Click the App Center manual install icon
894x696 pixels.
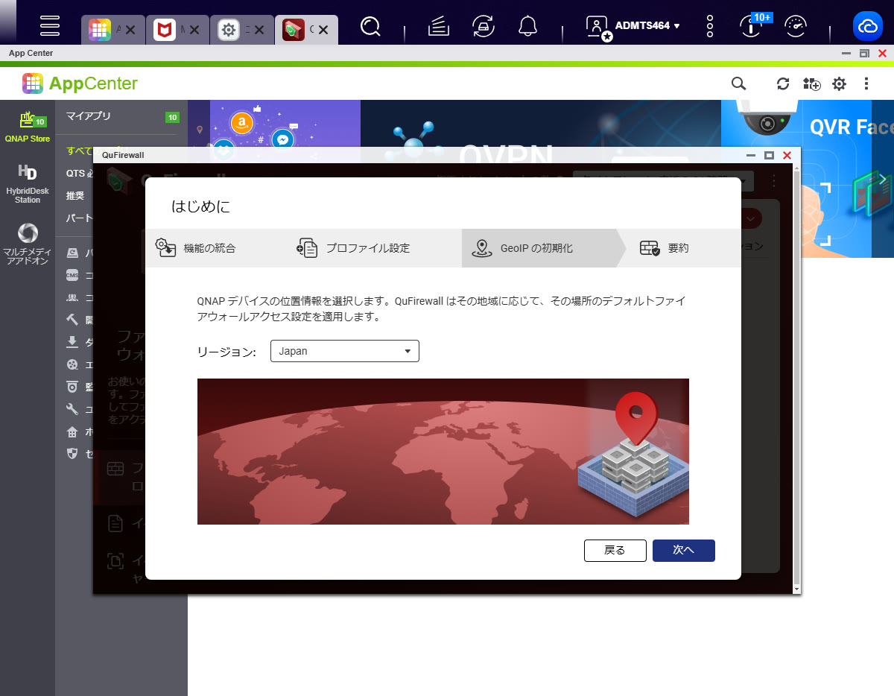pyautogui.click(x=811, y=83)
